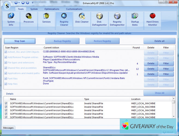The image size is (179, 136).
Task: Launch Disk Cleaner from the ribbon
Action: (x=82, y=19)
